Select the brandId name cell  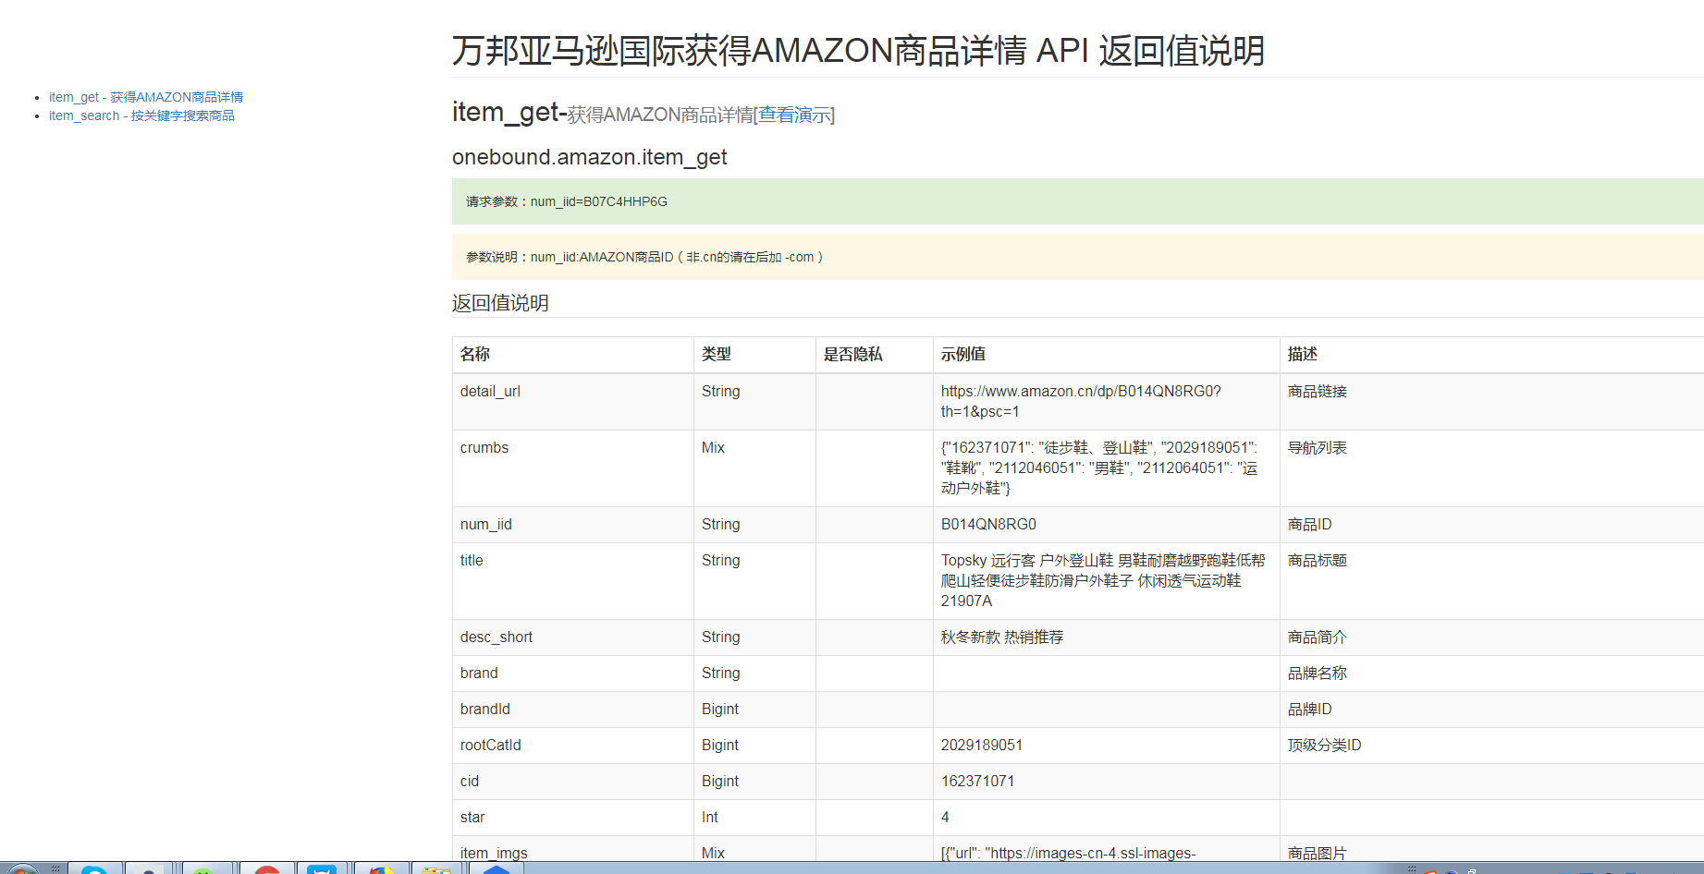coord(572,710)
